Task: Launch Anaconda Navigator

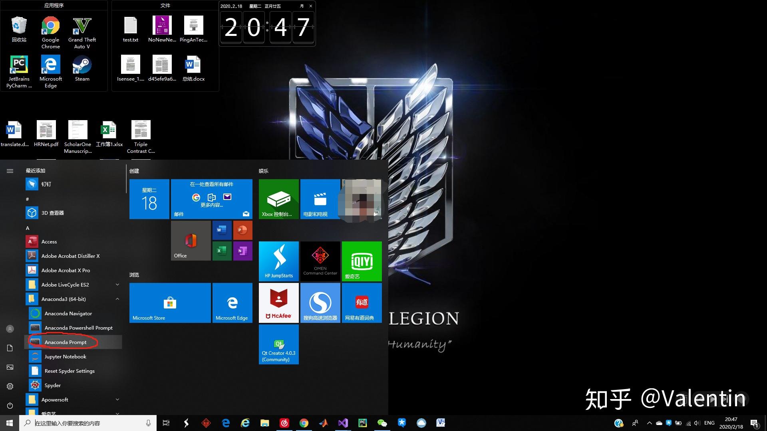Action: (73, 313)
